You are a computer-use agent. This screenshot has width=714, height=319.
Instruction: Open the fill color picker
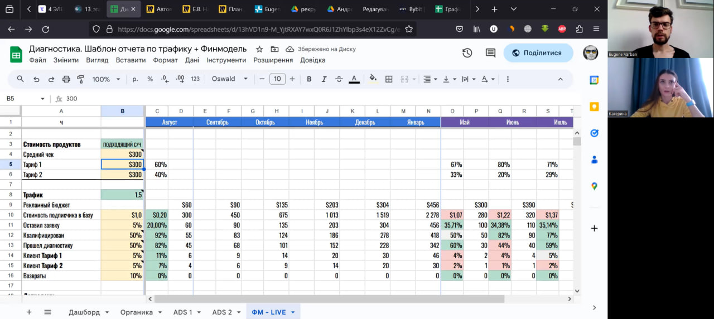pyautogui.click(x=373, y=79)
